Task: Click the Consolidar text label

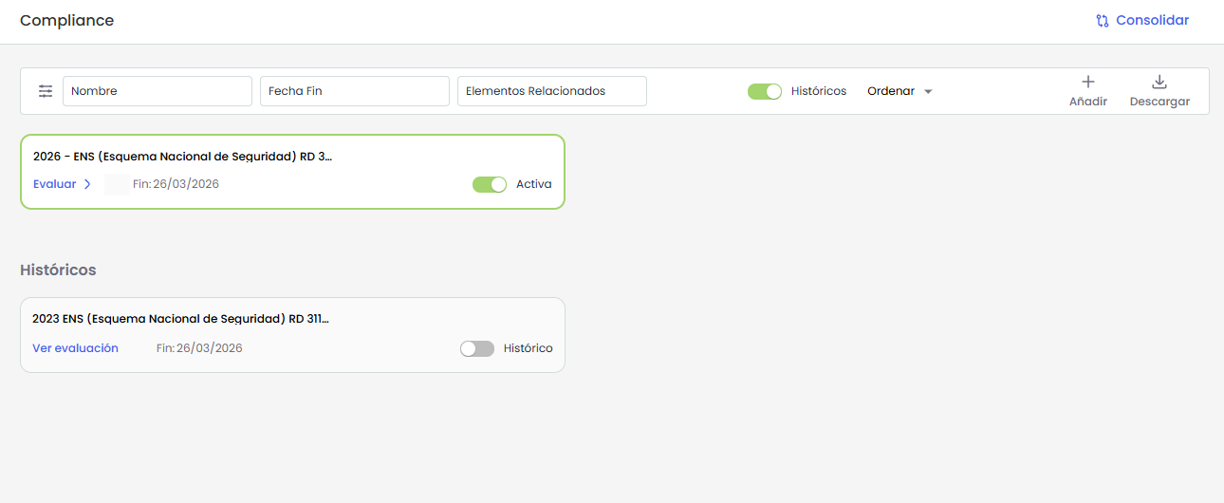Action: click(1152, 21)
